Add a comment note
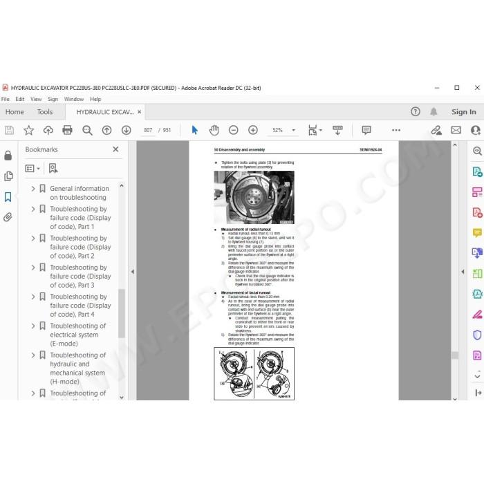This screenshot has width=484, height=484. [366, 130]
